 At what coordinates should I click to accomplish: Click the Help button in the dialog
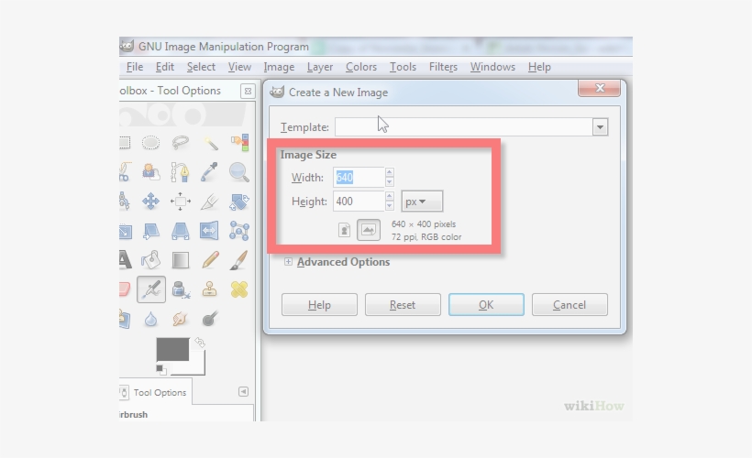(x=319, y=305)
